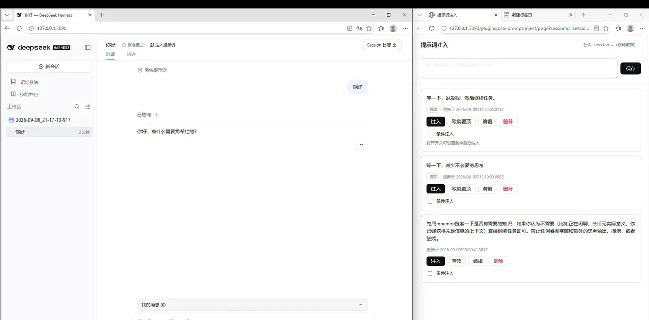Image resolution: width=649 pixels, height=320 pixels.
Task: Toggle the sidebar collapse icon beside HARNESS logo
Action: pyautogui.click(x=88, y=47)
